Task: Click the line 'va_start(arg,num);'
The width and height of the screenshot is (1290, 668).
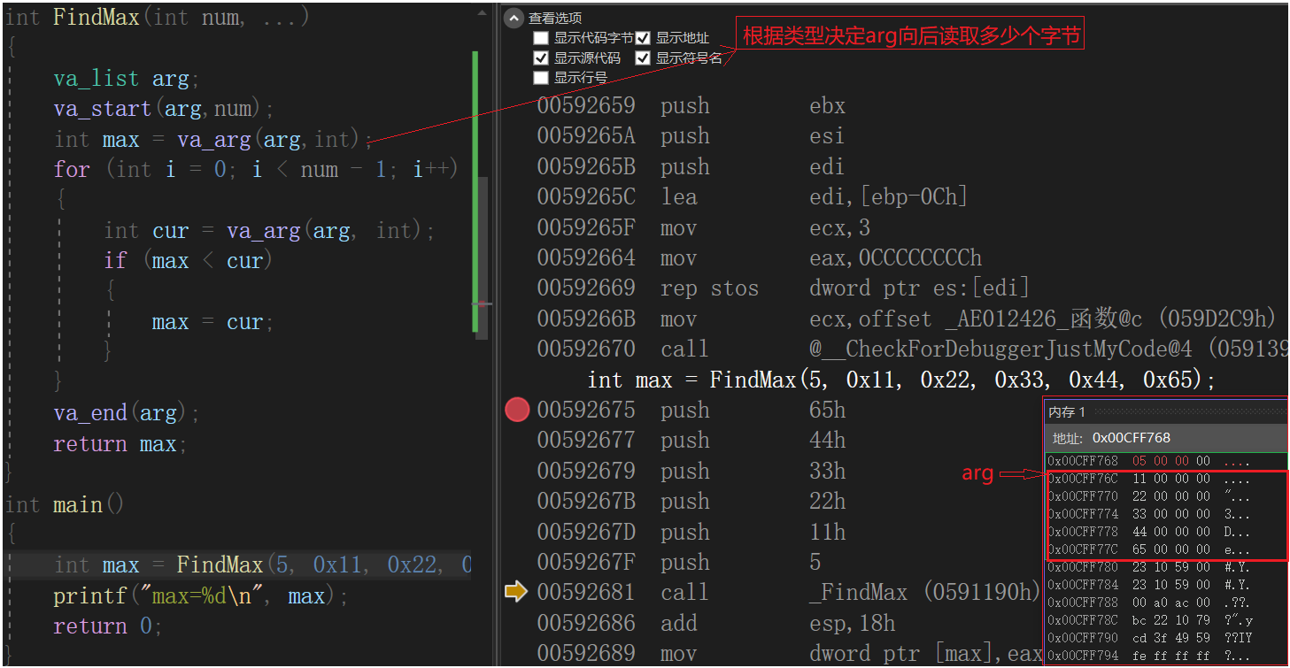Action: [164, 109]
